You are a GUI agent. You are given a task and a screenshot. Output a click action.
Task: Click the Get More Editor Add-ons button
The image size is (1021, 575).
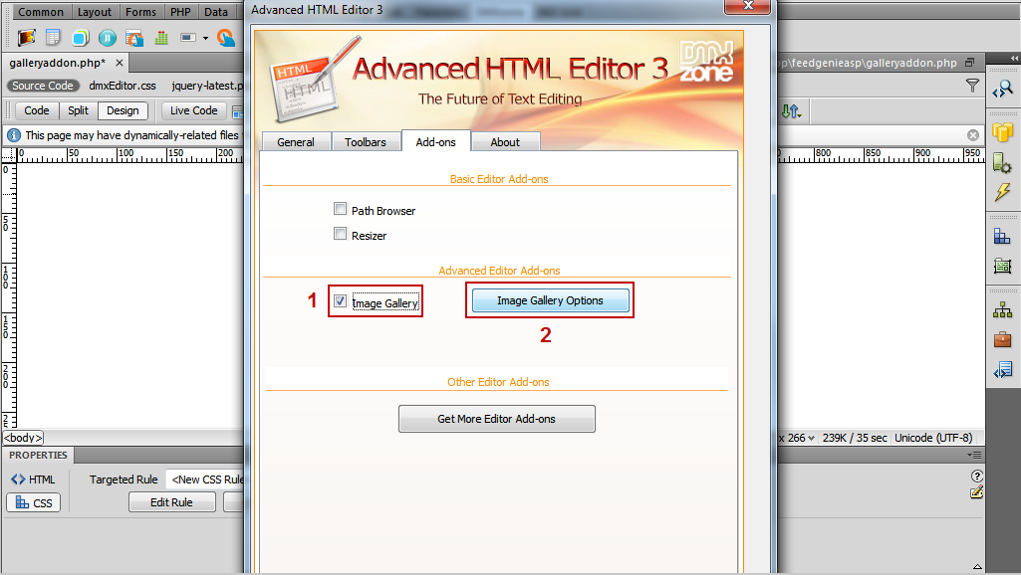[497, 419]
